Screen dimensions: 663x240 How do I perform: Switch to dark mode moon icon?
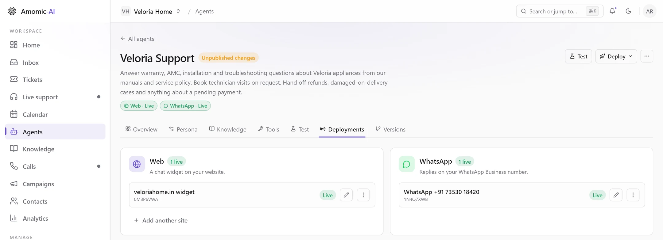click(628, 11)
